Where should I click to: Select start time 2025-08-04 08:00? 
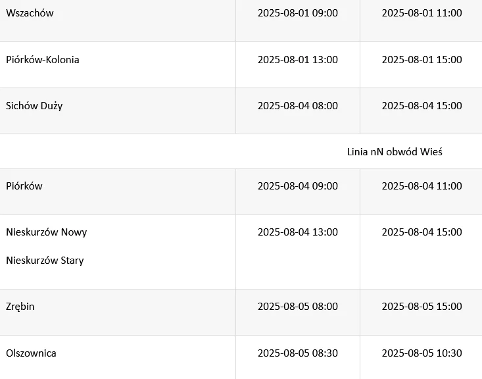tap(298, 105)
